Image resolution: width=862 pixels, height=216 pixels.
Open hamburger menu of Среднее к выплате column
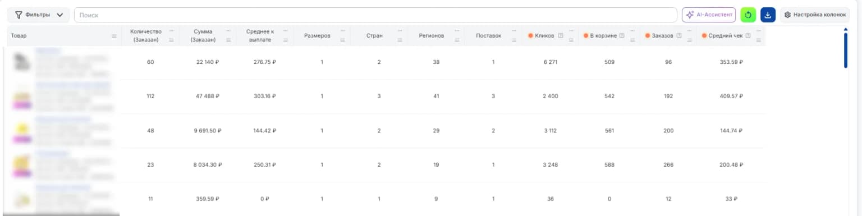(x=285, y=40)
